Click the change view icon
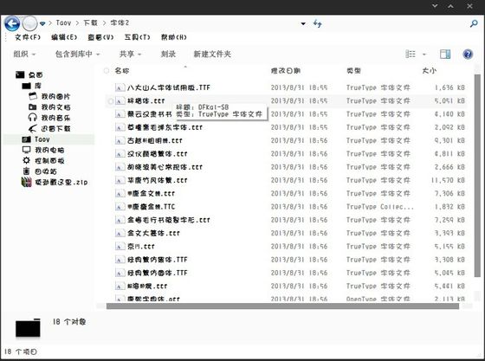Screen dimensions: 485x361 [411, 54]
